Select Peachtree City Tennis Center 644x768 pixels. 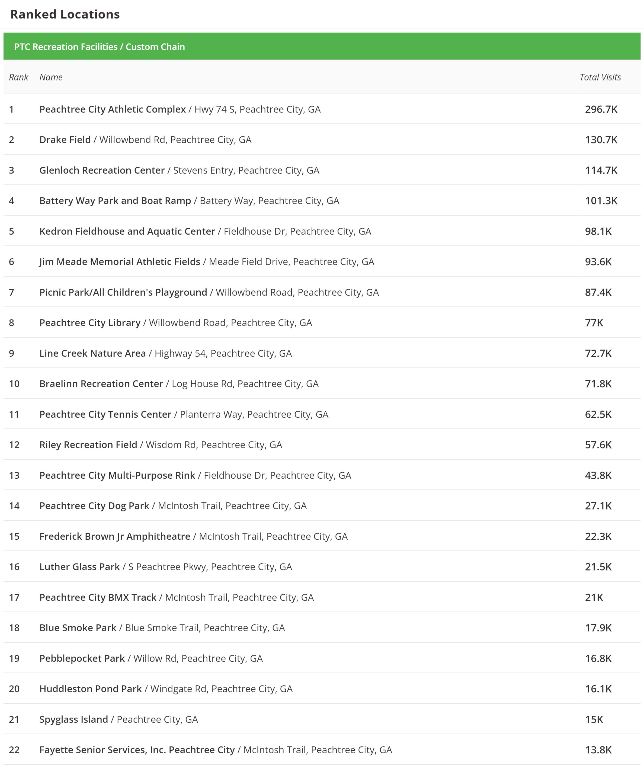105,414
